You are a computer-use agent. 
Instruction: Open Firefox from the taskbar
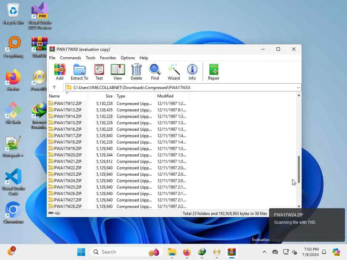[x=187, y=252]
